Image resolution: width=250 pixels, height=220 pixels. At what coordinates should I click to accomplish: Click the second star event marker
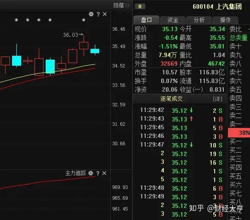click(x=28, y=20)
